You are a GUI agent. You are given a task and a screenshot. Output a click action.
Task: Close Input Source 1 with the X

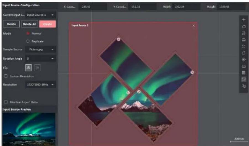(193, 26)
